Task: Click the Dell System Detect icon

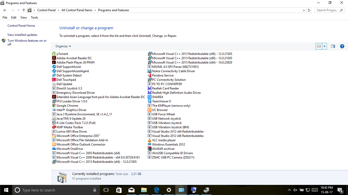Action: pyautogui.click(x=54, y=75)
